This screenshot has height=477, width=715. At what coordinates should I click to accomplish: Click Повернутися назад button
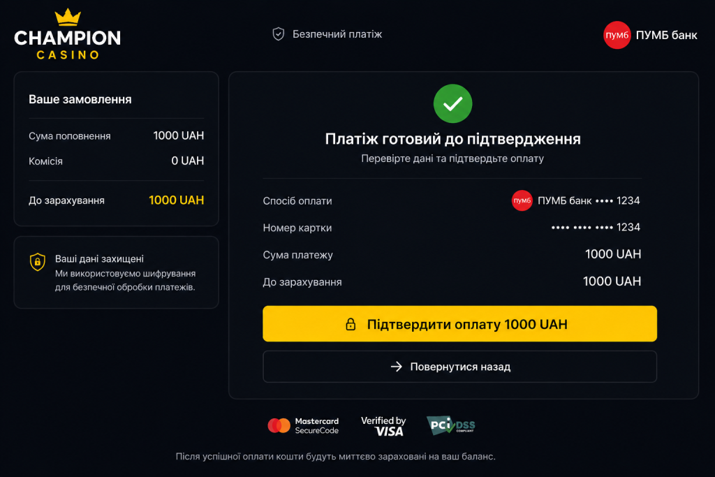point(459,367)
